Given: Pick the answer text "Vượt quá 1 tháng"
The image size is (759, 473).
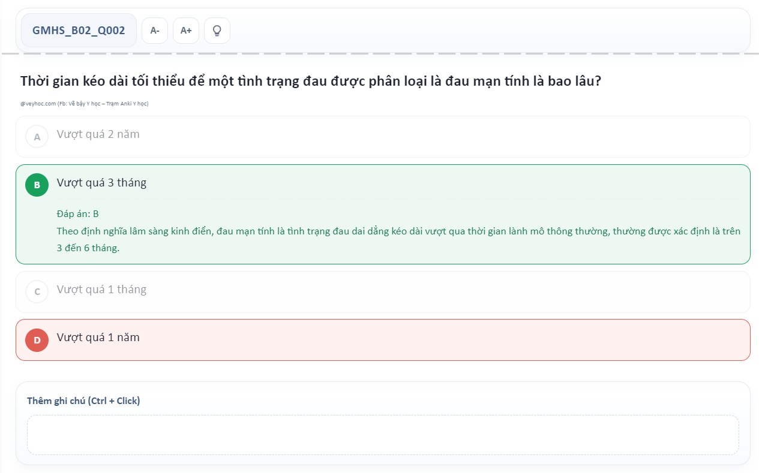Looking at the screenshot, I should pyautogui.click(x=101, y=290).
